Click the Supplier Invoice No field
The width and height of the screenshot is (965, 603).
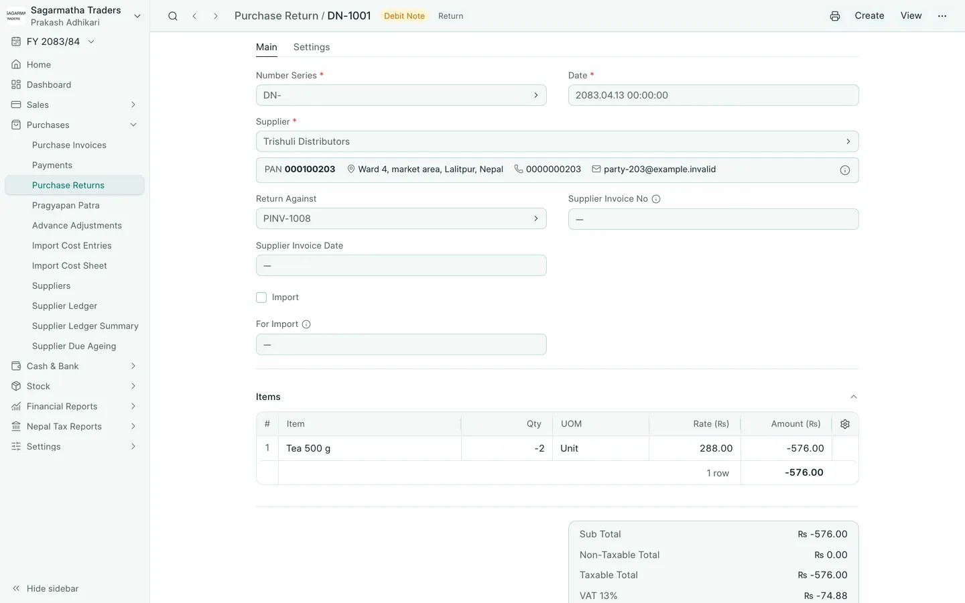click(713, 219)
